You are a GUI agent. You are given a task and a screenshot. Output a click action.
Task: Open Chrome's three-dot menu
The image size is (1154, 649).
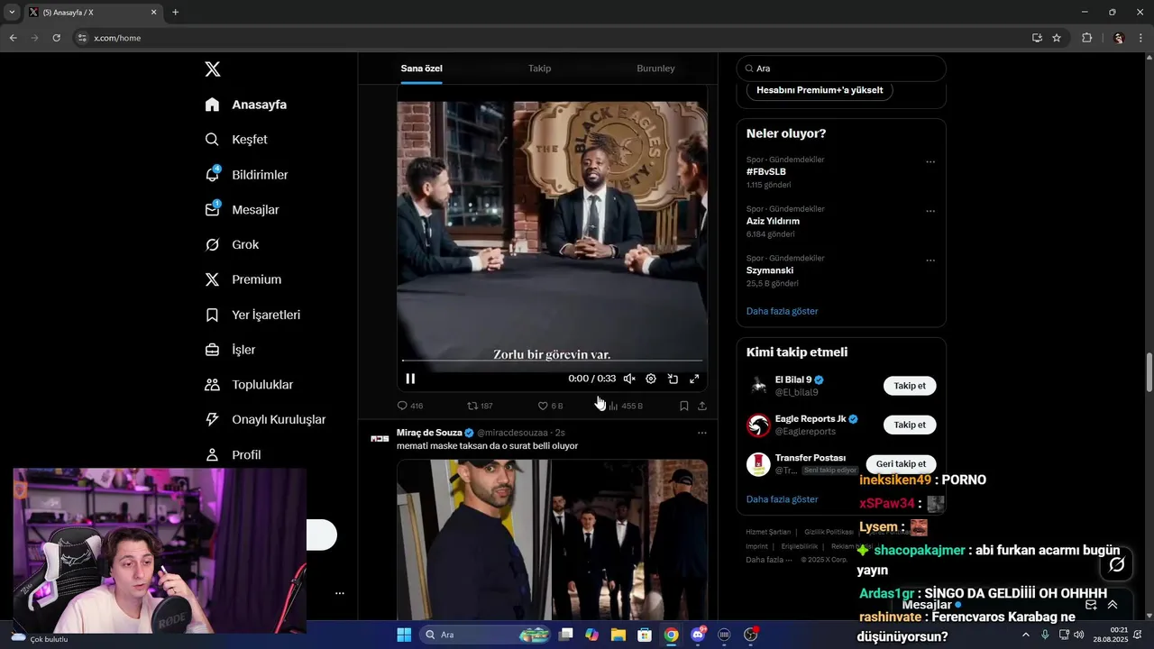point(1141,38)
